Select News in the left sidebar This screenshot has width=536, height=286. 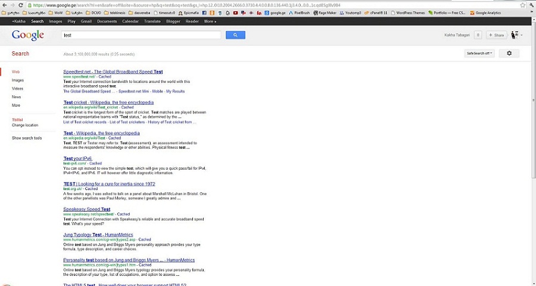(17, 97)
